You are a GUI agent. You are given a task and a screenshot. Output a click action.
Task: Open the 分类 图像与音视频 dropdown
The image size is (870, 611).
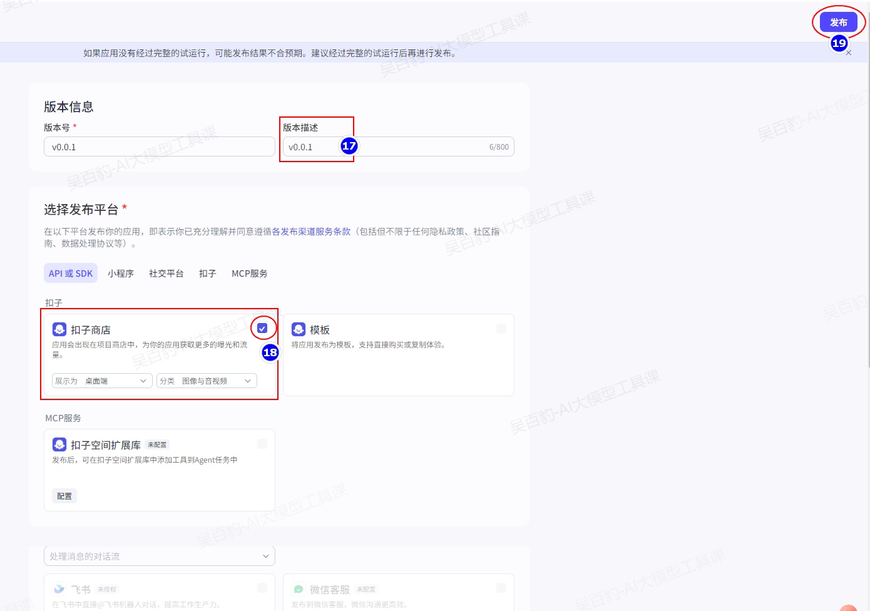coord(207,381)
